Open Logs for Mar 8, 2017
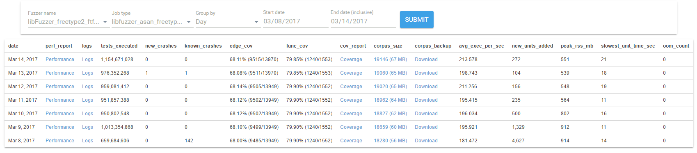The image size is (697, 153). click(x=87, y=141)
